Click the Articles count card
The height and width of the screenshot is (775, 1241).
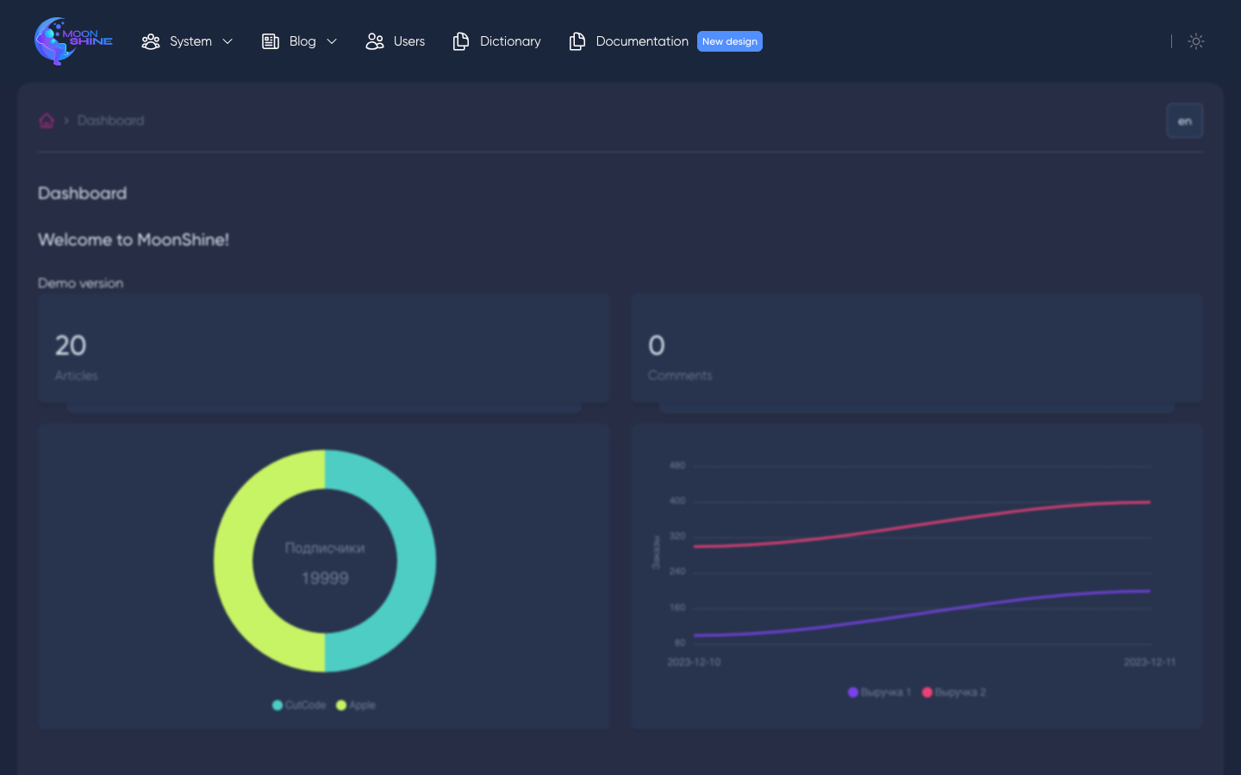click(323, 349)
